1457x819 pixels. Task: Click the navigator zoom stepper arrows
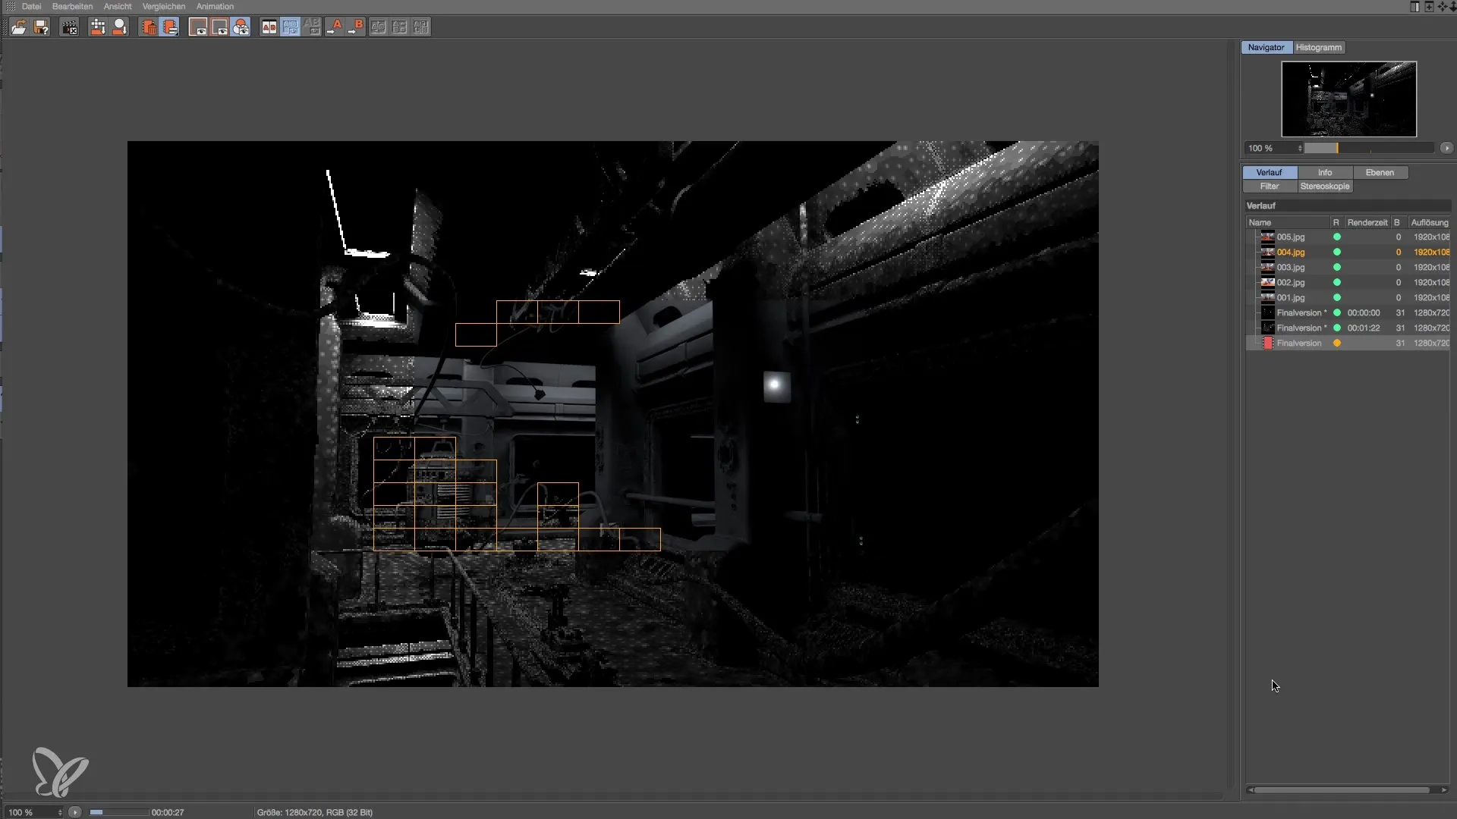click(x=1300, y=149)
